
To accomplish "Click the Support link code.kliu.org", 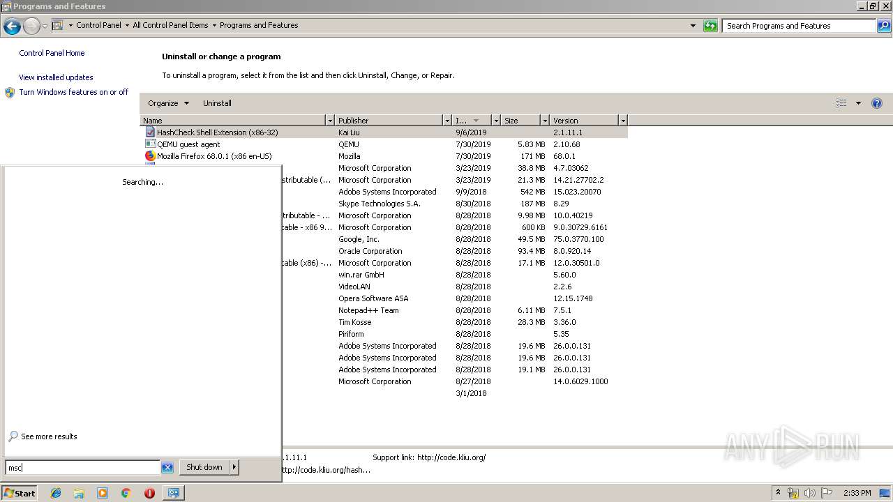I will click(451, 457).
